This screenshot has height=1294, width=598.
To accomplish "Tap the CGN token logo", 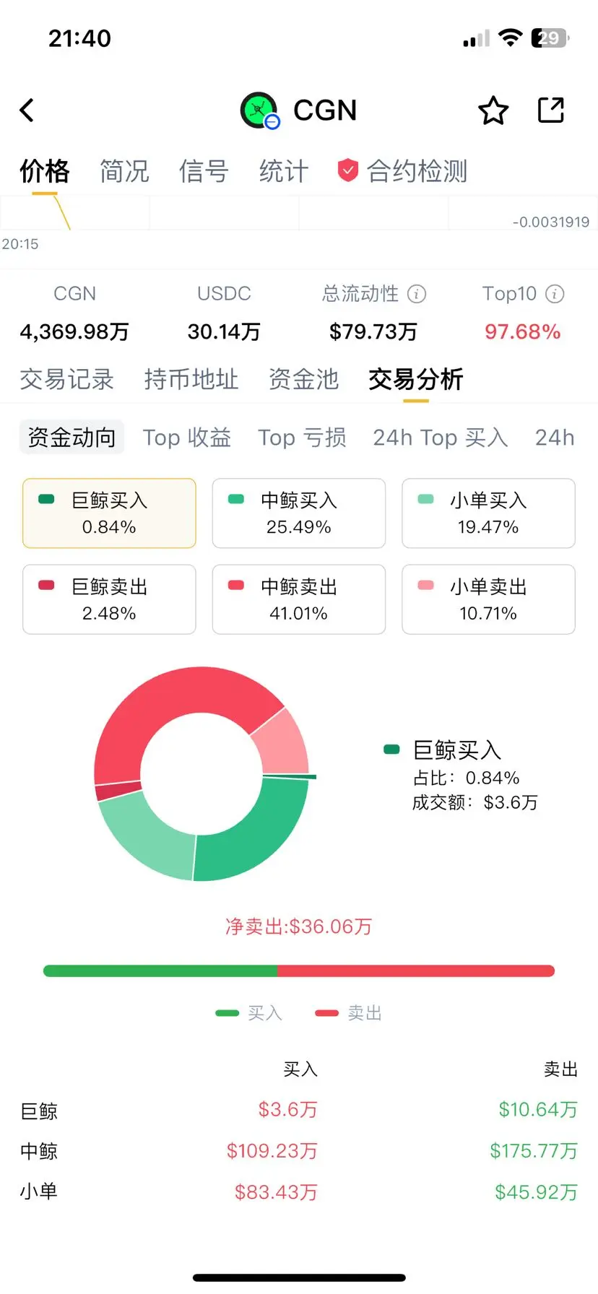I will (259, 110).
